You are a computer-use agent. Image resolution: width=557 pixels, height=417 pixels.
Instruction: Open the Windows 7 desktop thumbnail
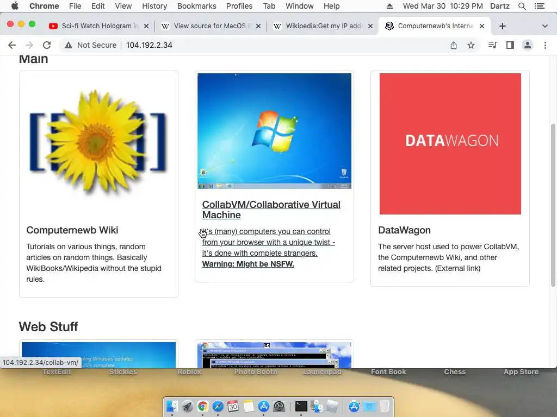tap(274, 131)
